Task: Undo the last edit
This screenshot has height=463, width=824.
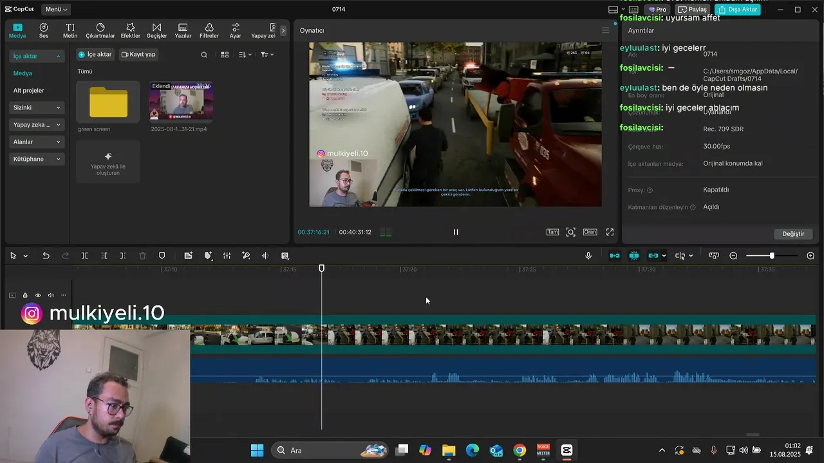Action: pyautogui.click(x=46, y=256)
